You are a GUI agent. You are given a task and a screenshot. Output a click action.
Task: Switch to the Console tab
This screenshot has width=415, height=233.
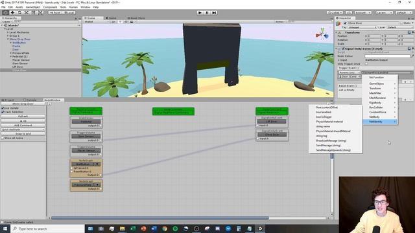coord(30,100)
